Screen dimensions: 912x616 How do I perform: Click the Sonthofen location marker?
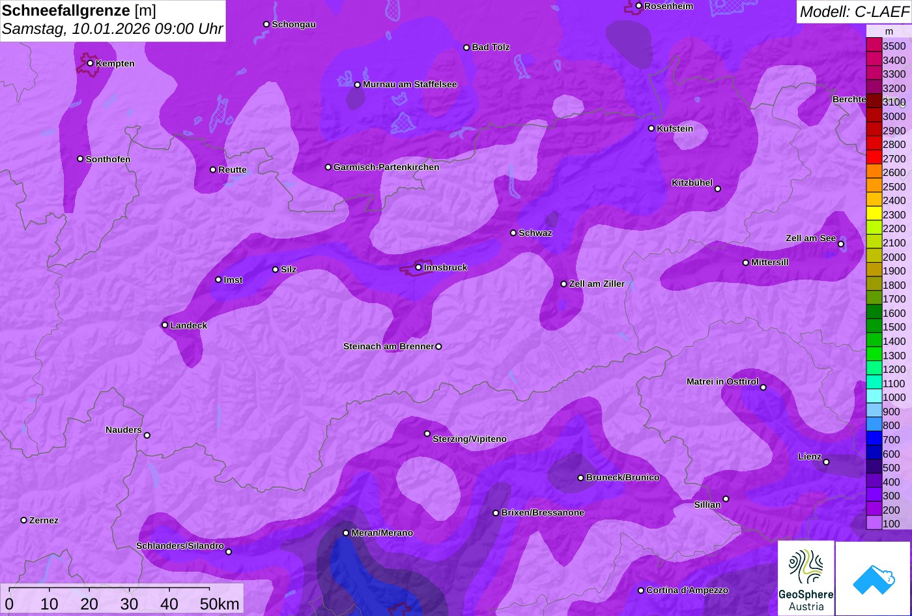click(80, 159)
